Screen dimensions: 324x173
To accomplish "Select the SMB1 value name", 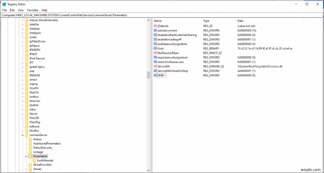I will (x=161, y=76).
